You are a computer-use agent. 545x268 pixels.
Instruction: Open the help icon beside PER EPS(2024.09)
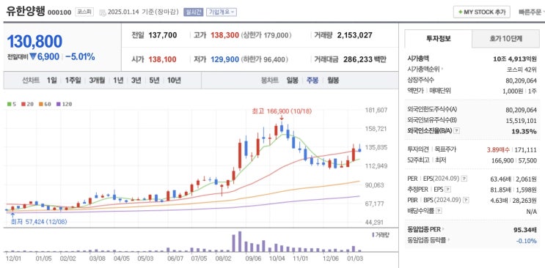tap(464, 179)
